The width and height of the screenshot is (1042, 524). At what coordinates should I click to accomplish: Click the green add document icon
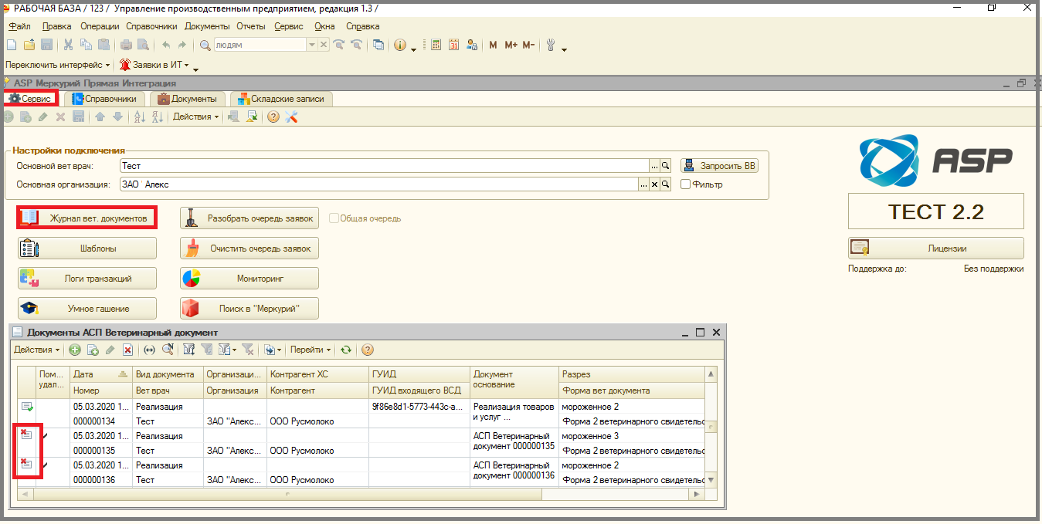(x=75, y=350)
